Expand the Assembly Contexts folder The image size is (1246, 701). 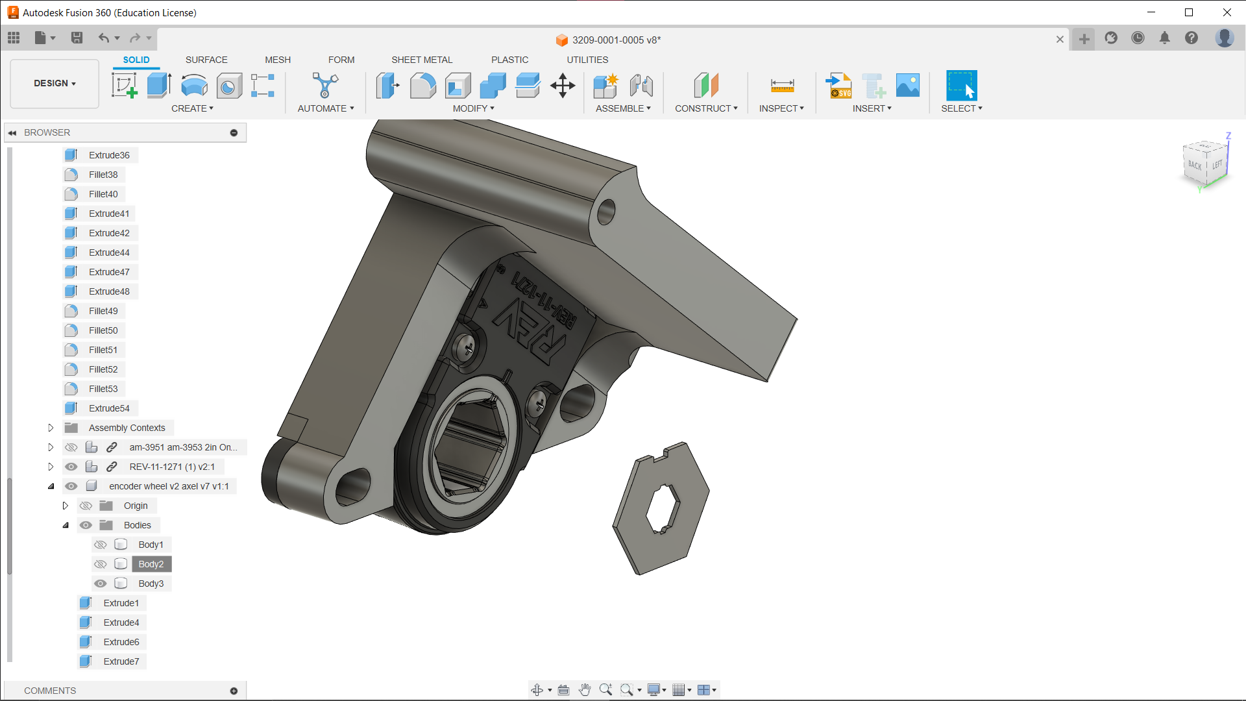(x=51, y=428)
